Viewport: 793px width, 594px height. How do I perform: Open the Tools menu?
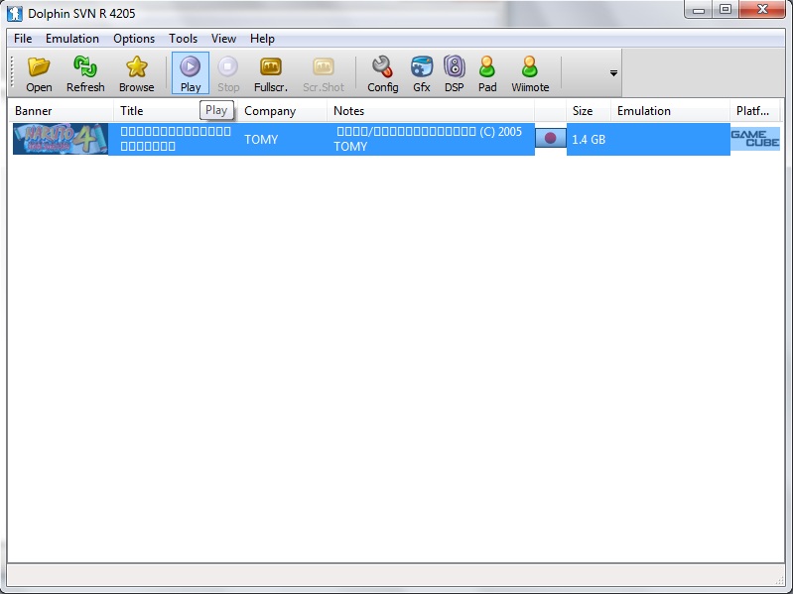click(183, 39)
